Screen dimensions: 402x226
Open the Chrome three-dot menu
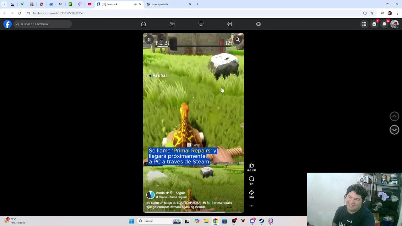(397, 13)
